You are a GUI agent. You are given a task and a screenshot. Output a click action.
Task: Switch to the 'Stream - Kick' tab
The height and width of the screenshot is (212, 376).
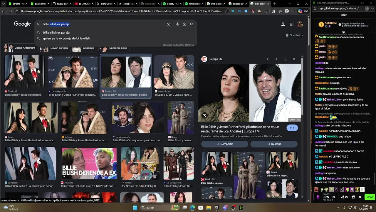pos(18,4)
